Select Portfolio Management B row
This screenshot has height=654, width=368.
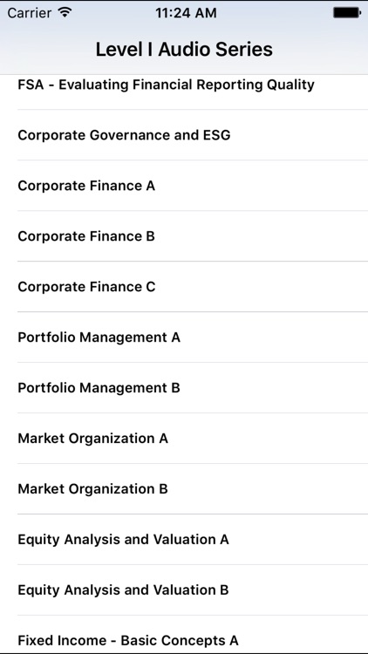(184, 388)
